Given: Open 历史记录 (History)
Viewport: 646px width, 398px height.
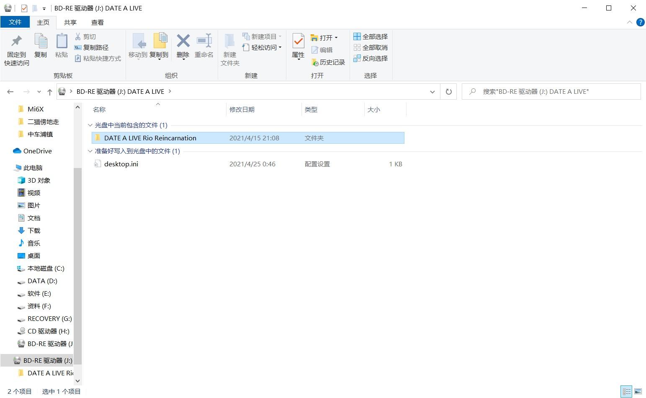Looking at the screenshot, I should (328, 62).
